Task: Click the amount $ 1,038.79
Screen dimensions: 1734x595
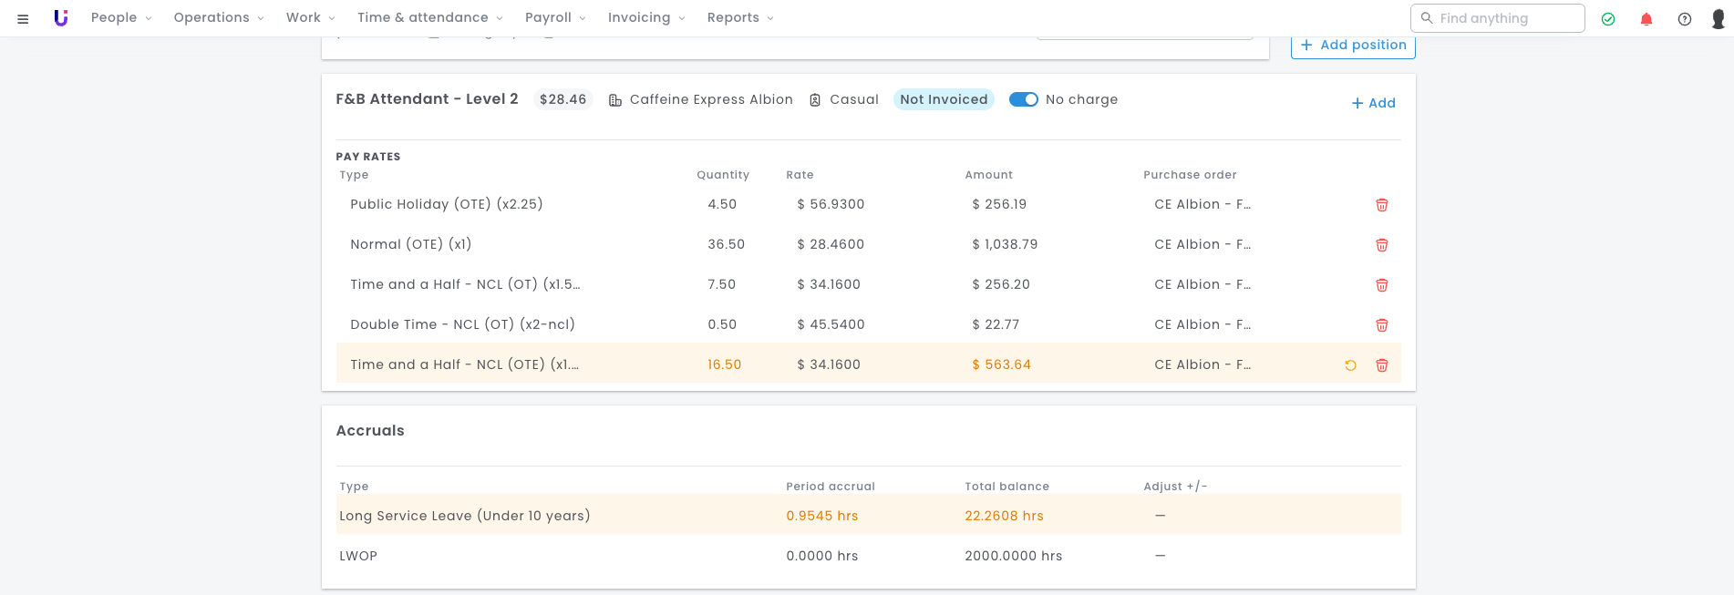Action: (1005, 244)
